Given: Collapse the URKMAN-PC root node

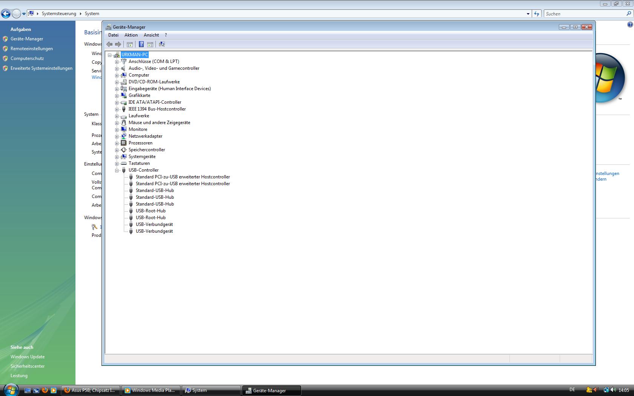Looking at the screenshot, I should tap(110, 55).
